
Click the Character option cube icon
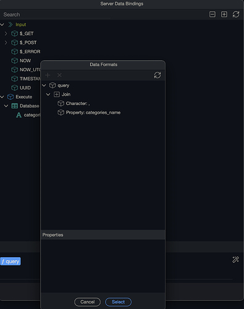61,103
